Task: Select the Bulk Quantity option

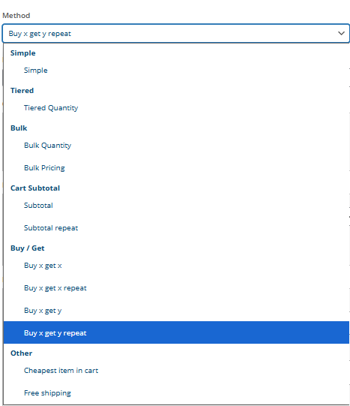Action: [x=176, y=146]
